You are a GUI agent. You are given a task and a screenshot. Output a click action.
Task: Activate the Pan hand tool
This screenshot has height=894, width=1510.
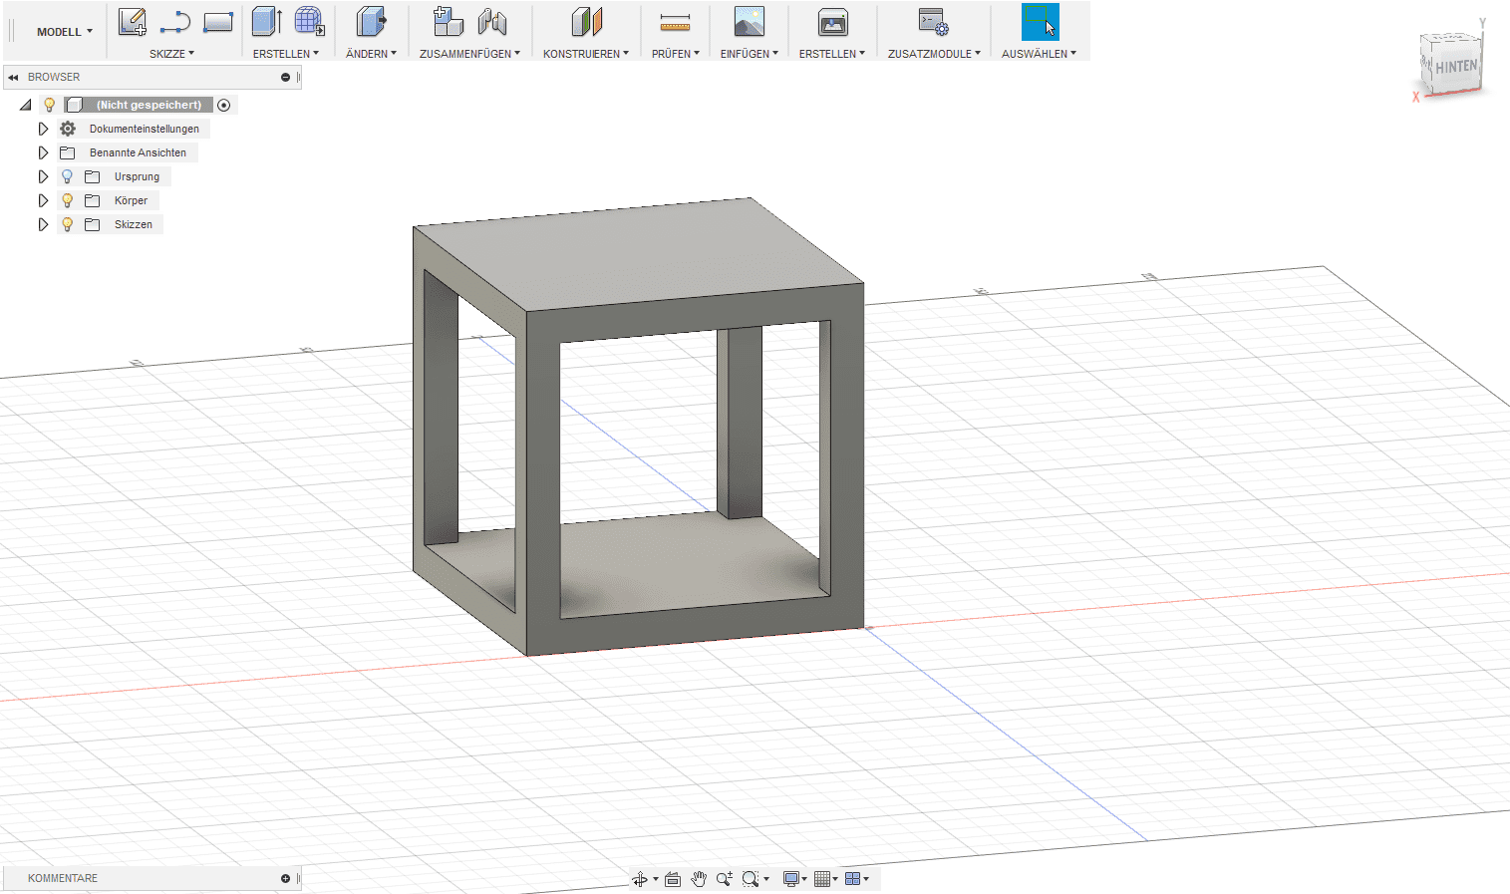(699, 878)
